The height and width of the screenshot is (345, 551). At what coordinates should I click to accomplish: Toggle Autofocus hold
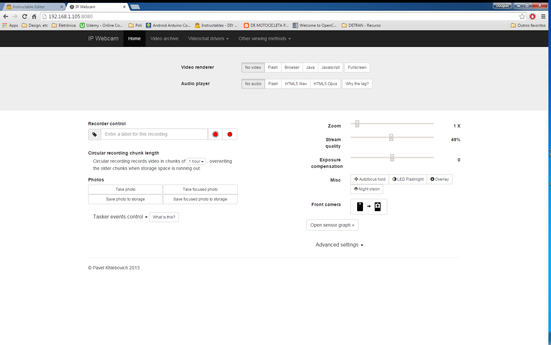[x=370, y=179]
